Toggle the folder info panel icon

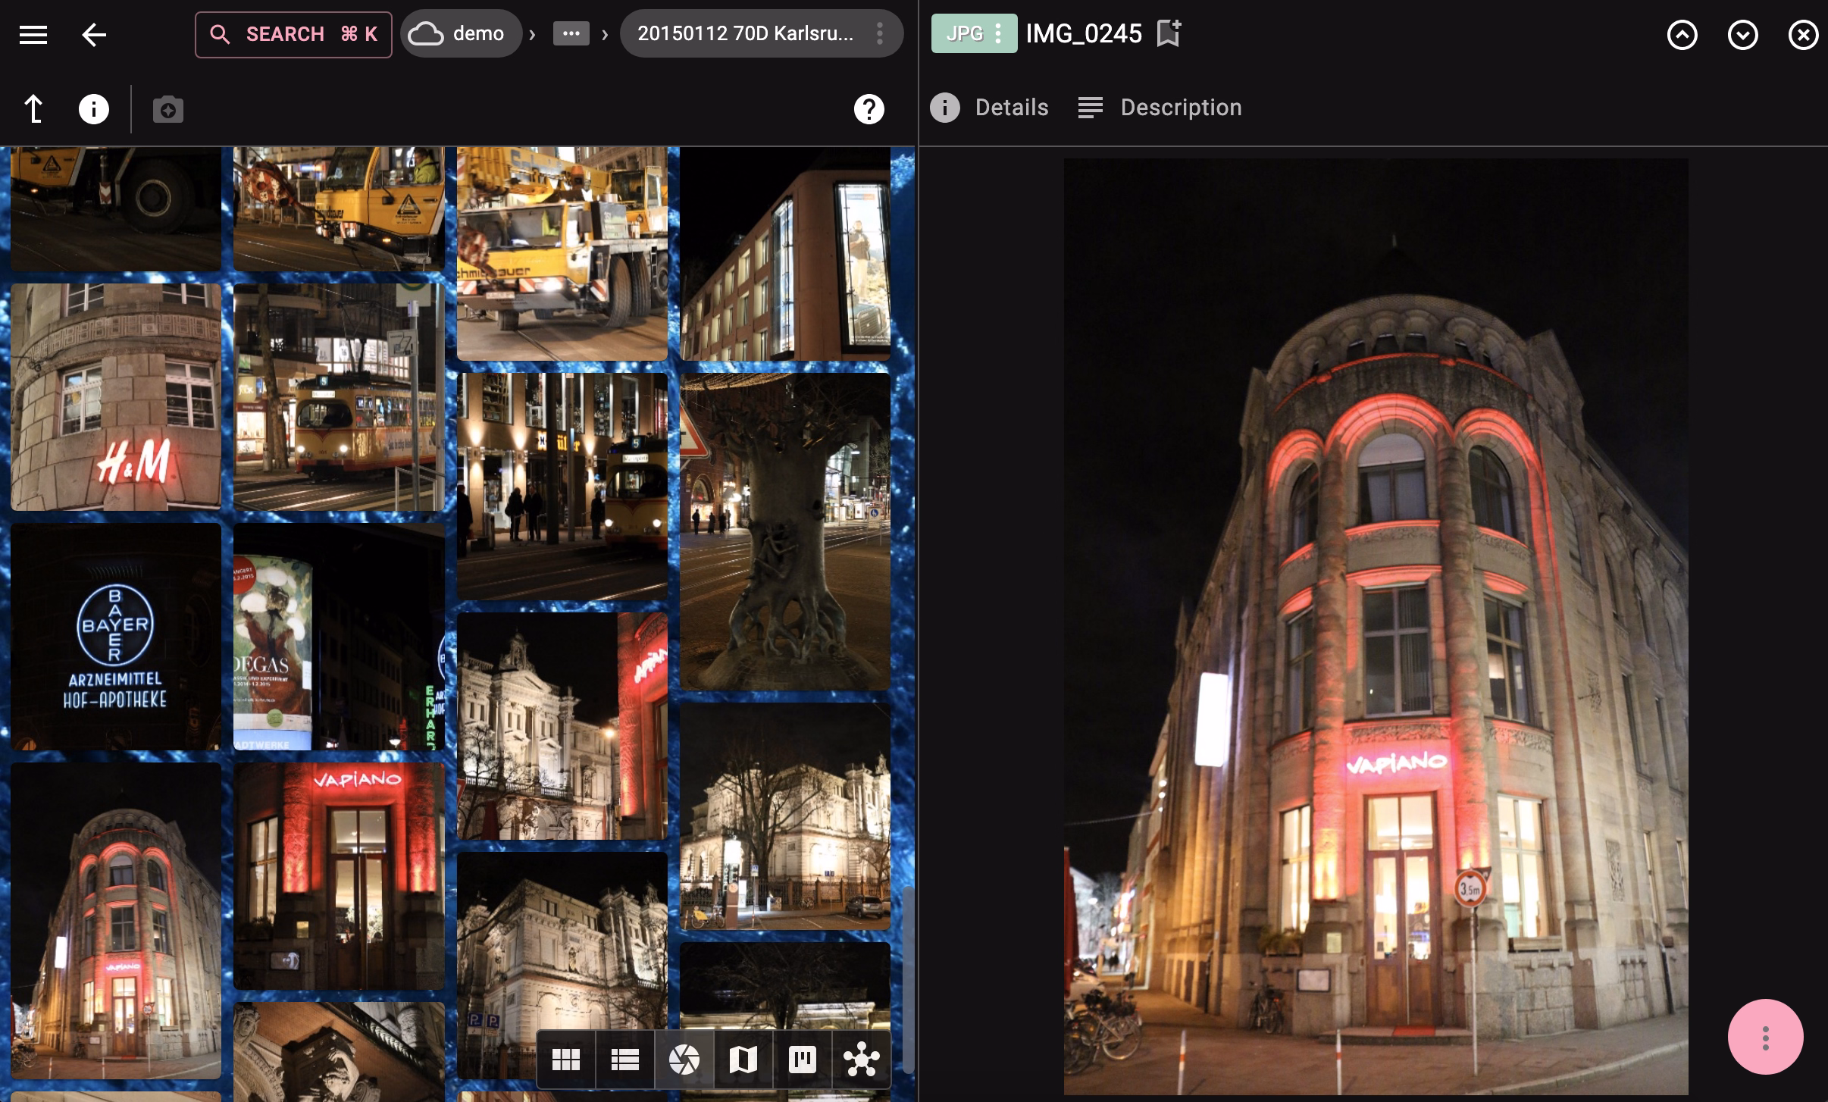(x=94, y=109)
